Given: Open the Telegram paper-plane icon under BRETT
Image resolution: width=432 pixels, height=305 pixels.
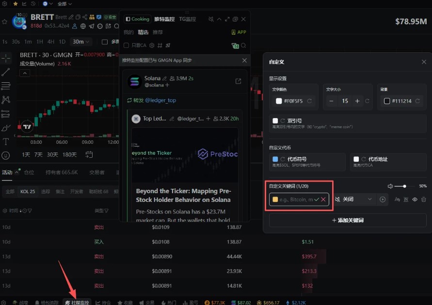Looking at the screenshot, I should tap(92, 26).
